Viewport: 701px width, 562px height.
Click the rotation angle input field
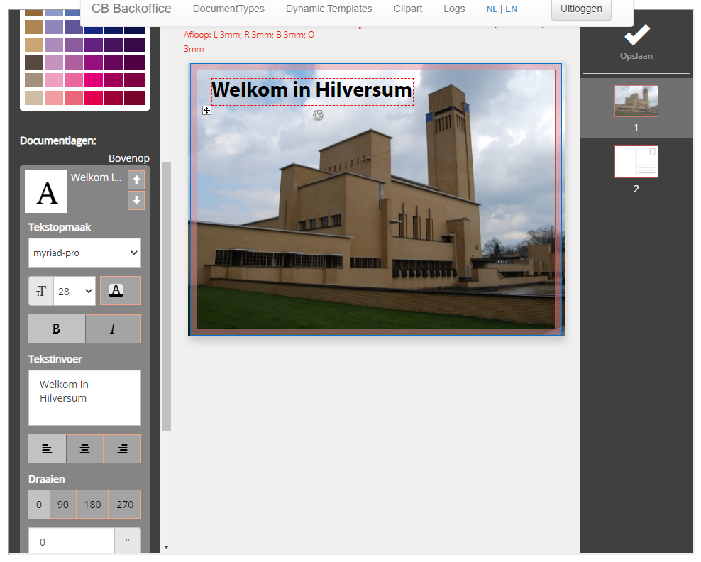pos(72,541)
